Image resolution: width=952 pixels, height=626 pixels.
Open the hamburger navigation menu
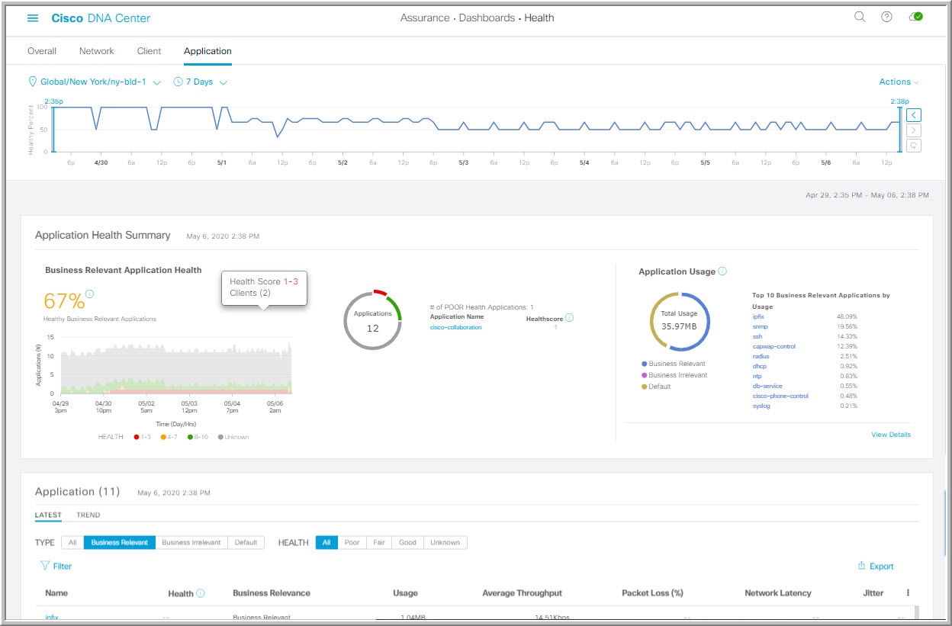(33, 18)
